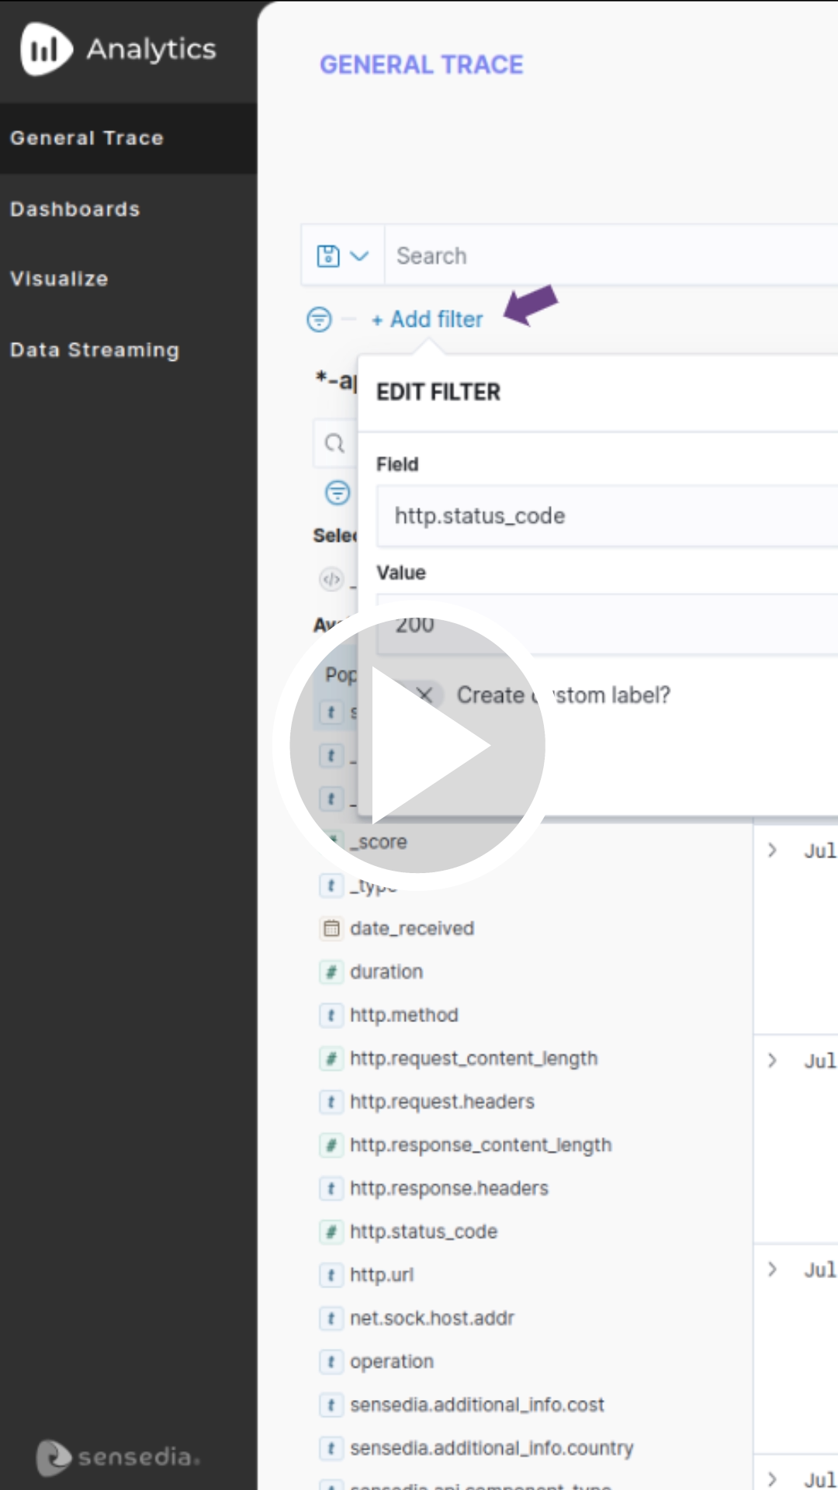Select Visualize in the sidebar menu

[59, 279]
